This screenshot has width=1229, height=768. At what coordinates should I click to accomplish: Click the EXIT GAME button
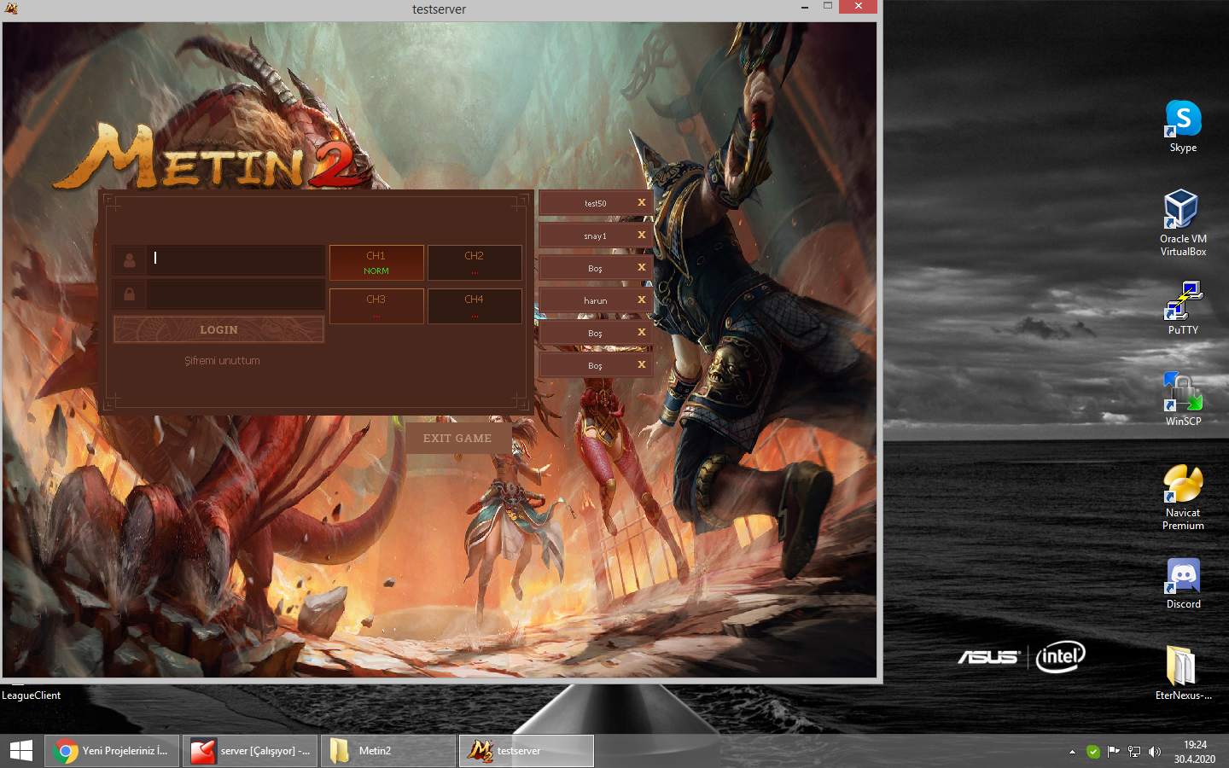pyautogui.click(x=457, y=438)
